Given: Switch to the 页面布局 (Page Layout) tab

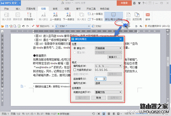Looking at the screenshot, I should click(31, 9).
